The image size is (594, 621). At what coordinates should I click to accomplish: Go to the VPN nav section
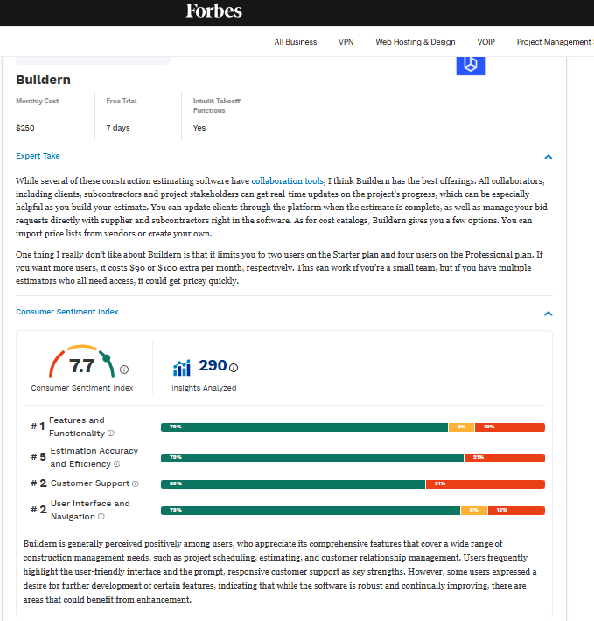point(346,42)
